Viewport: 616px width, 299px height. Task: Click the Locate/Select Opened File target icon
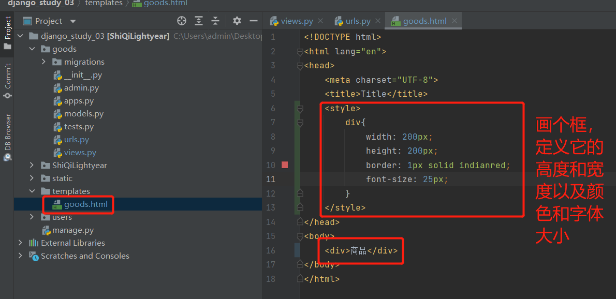(182, 21)
